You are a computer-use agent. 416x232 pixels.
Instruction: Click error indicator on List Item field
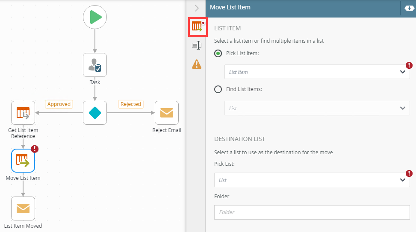coord(409,65)
